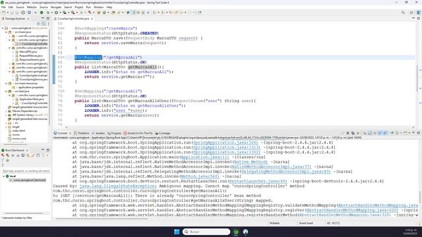The height and width of the screenshot is (237, 422).
Task: Click the Save All toolbar icon
Action: click(16, 13)
